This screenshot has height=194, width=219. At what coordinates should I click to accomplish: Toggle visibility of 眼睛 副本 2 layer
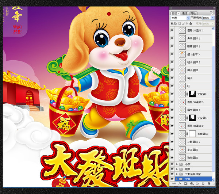click(x=172, y=46)
